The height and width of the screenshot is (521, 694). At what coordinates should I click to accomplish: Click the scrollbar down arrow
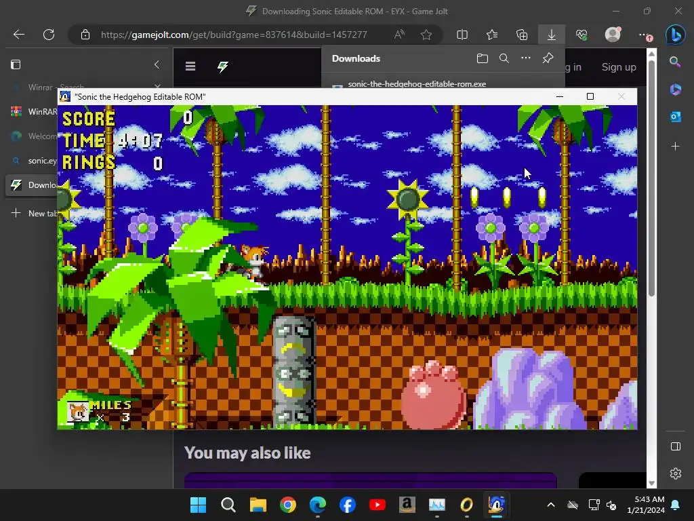(x=651, y=483)
